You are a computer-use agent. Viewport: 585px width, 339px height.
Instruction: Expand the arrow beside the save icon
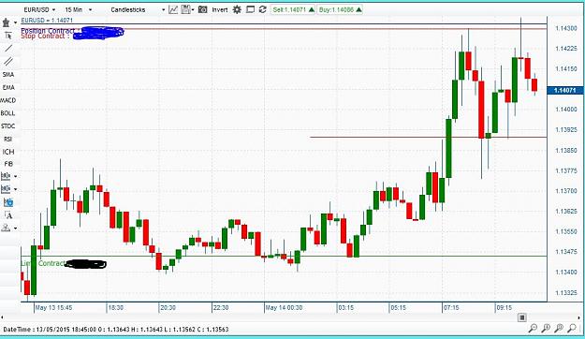pos(193,10)
